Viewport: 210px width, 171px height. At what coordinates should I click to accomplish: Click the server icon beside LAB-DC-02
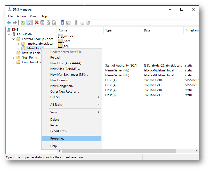[13, 34]
